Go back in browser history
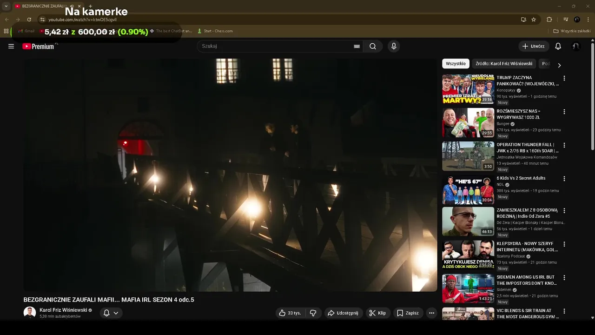This screenshot has height=335, width=595. (x=7, y=20)
